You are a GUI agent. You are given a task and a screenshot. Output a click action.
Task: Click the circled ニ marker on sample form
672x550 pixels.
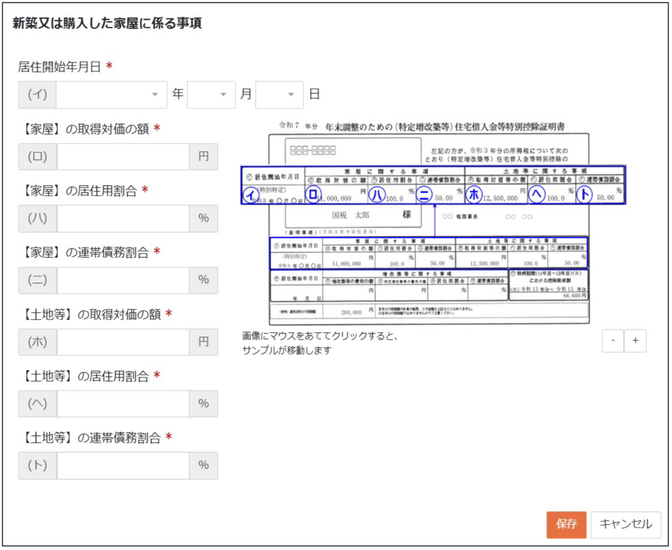(423, 195)
